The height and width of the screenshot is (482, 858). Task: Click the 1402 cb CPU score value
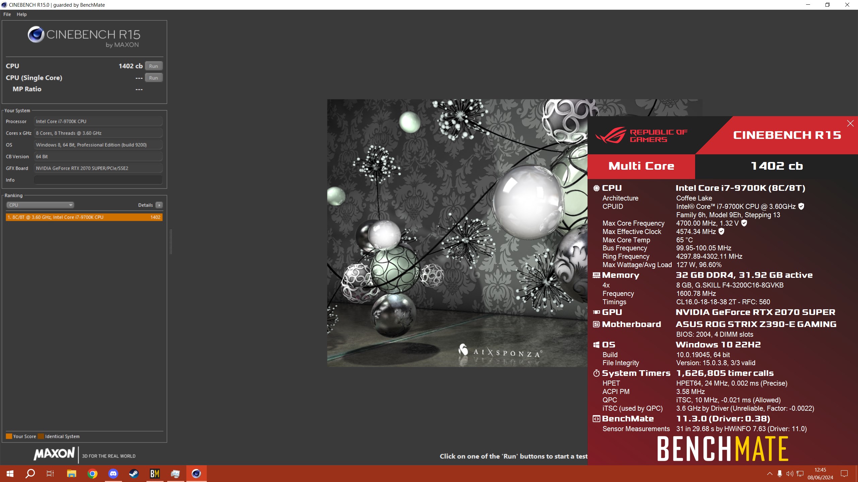coord(131,66)
